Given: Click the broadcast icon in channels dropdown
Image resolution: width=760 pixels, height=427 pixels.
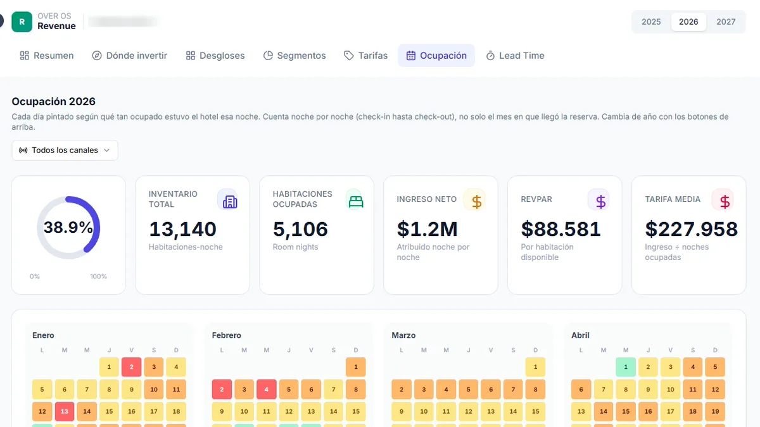Looking at the screenshot, I should 23,151.
